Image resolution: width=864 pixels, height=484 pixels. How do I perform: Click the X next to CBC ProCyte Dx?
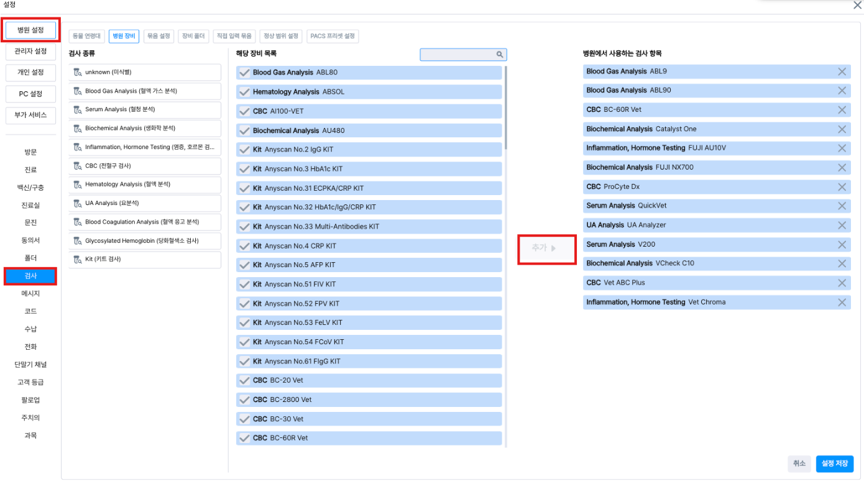[842, 187]
